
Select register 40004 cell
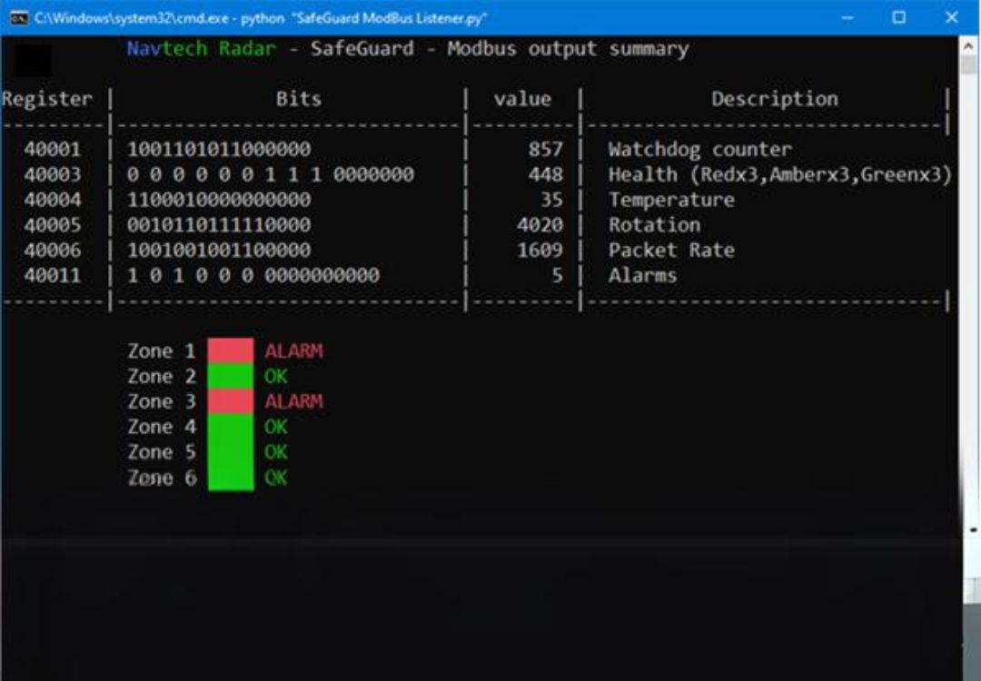pos(53,200)
